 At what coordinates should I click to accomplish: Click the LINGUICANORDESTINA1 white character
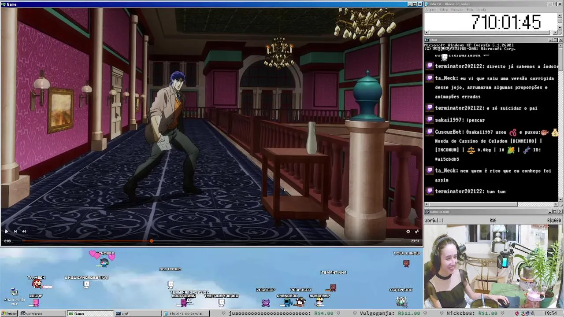click(x=86, y=284)
